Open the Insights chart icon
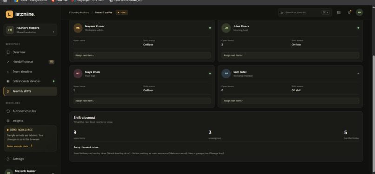 click(x=8, y=121)
